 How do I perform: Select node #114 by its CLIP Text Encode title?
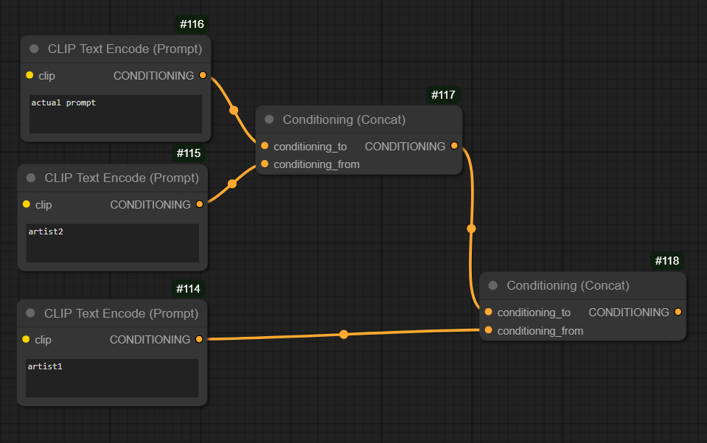tap(122, 313)
